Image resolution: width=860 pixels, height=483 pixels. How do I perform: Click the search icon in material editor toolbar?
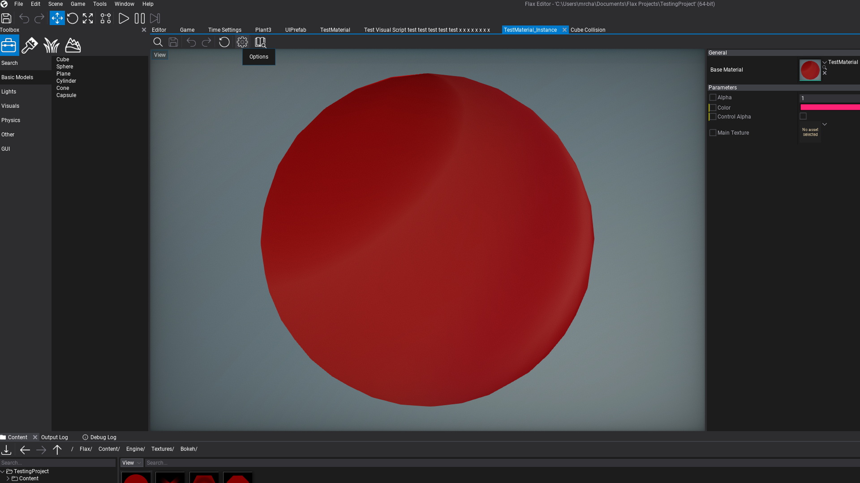(x=158, y=42)
